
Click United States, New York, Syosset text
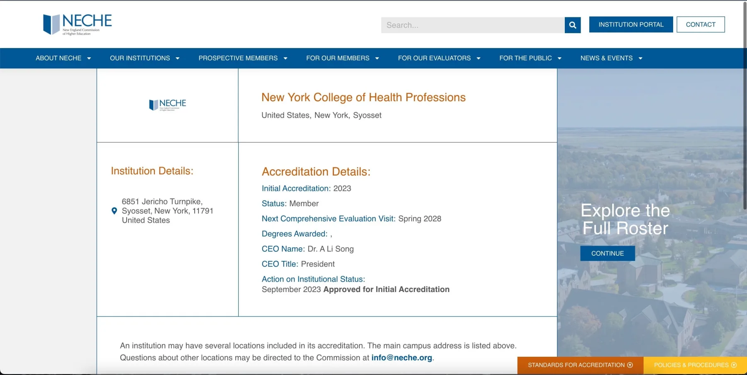coord(321,115)
